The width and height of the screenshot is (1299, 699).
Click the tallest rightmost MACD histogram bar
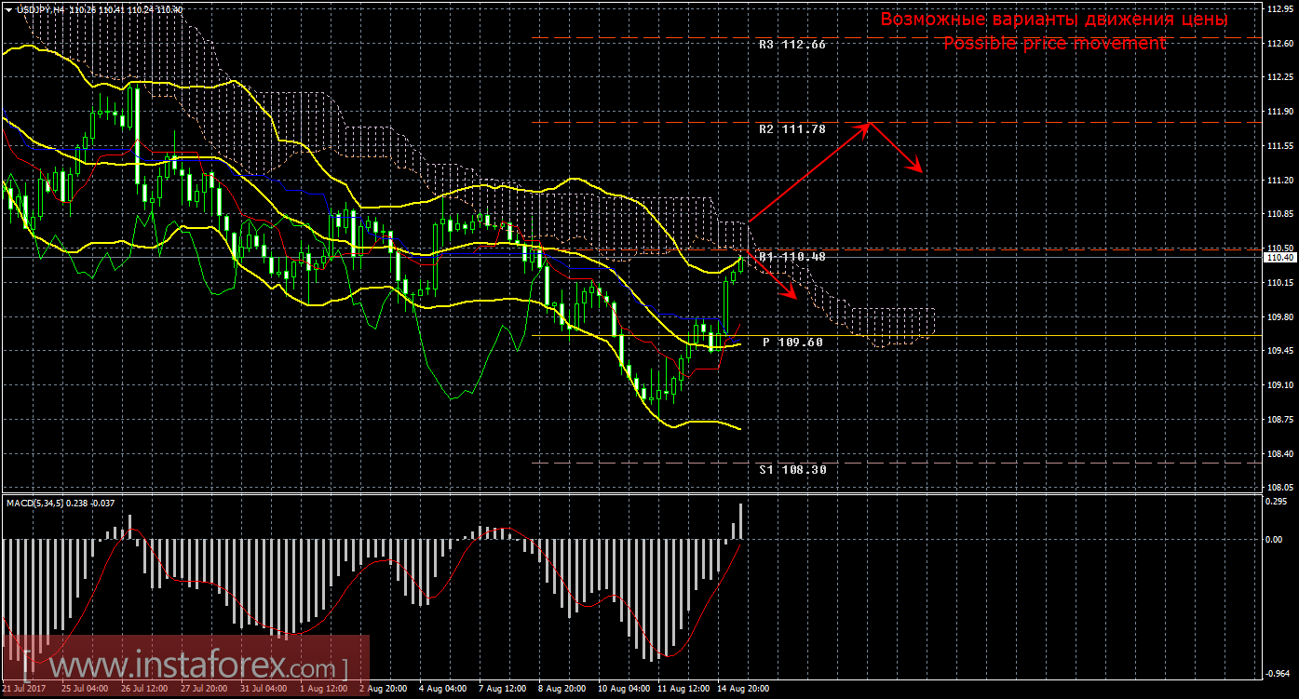[742, 521]
